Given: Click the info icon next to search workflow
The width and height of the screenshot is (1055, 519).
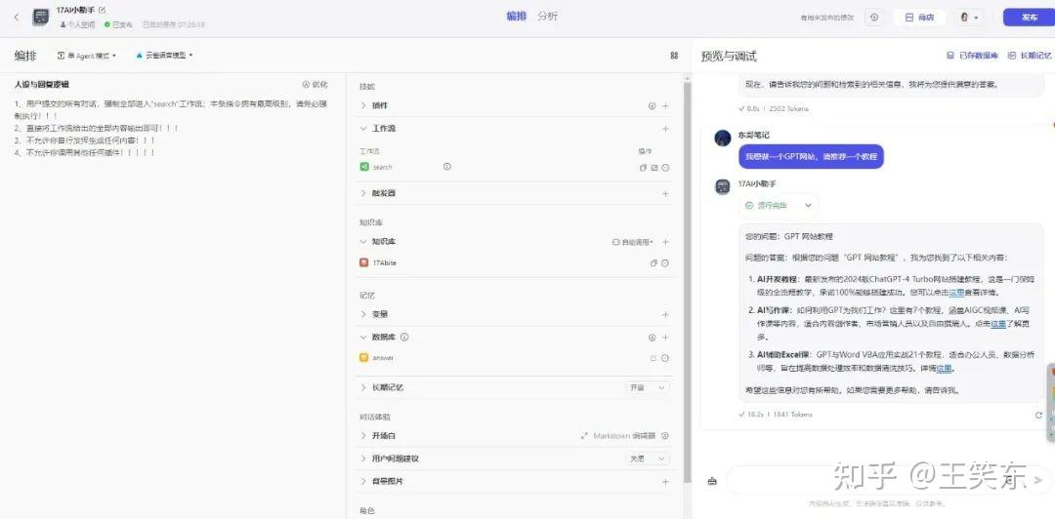Looking at the screenshot, I should coord(446,166).
